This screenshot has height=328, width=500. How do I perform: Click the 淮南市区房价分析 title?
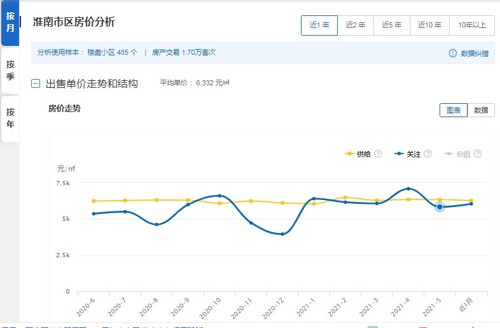[x=74, y=22]
